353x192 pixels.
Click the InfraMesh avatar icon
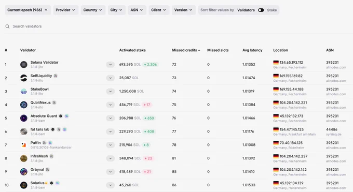tap(24, 158)
